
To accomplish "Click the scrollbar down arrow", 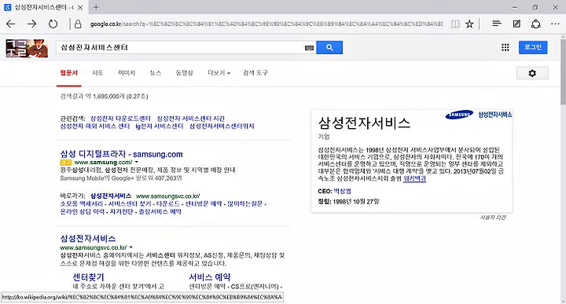I will [563, 301].
